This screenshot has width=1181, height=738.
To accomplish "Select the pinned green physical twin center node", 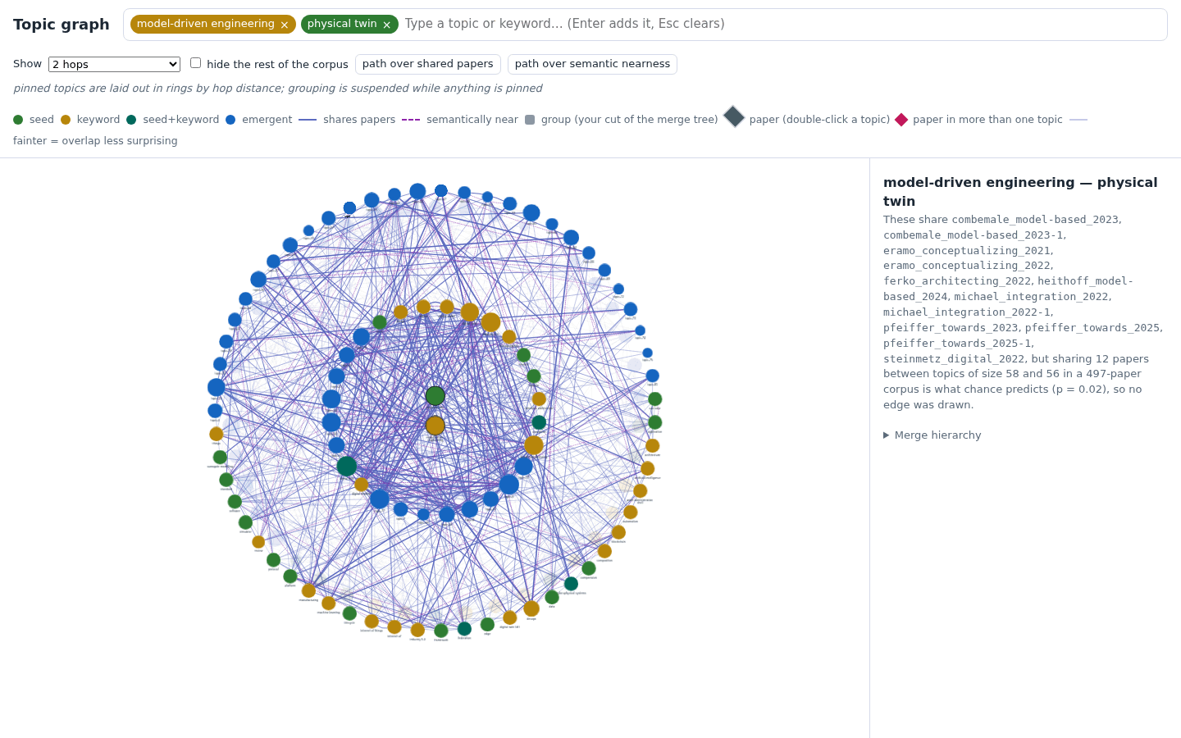I will (435, 396).
